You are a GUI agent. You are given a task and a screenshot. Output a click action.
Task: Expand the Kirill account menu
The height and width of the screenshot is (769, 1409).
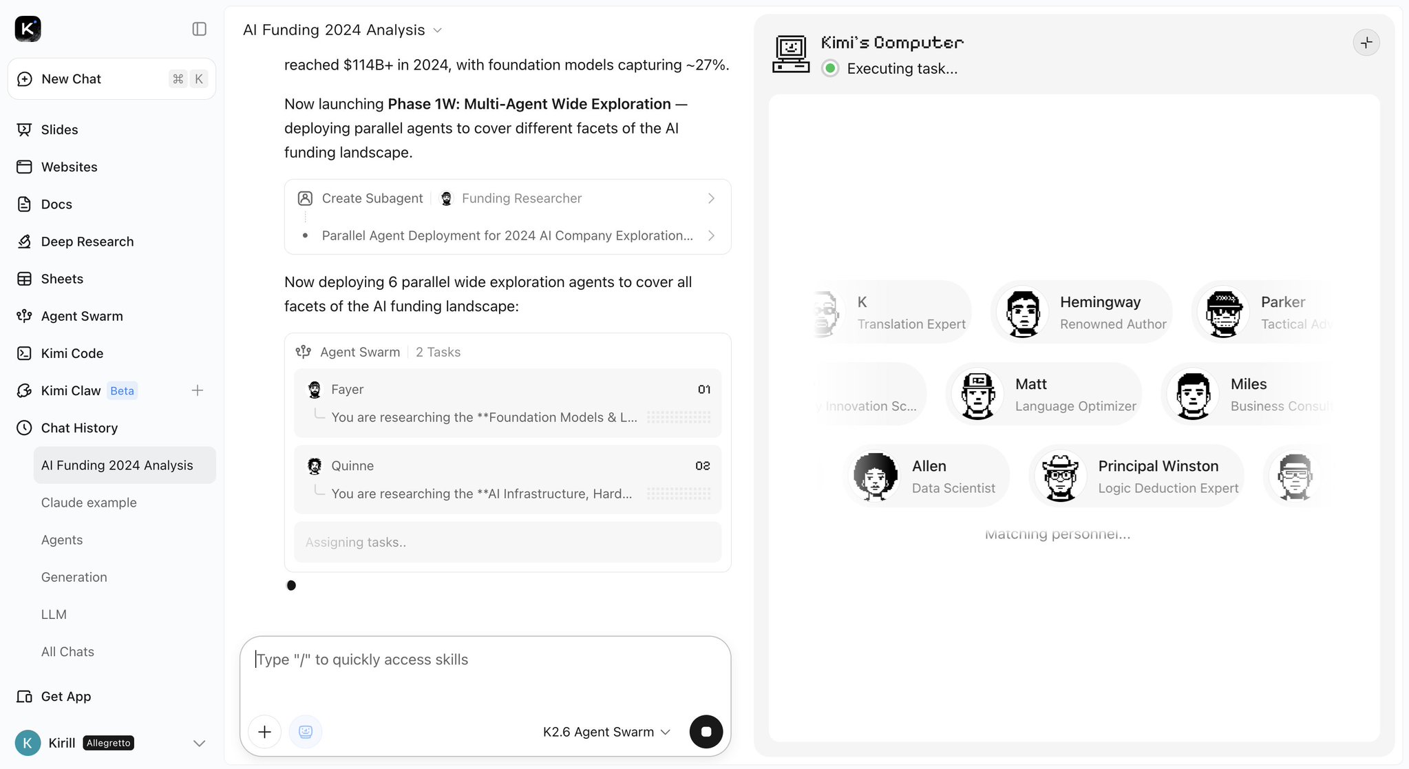coord(199,743)
